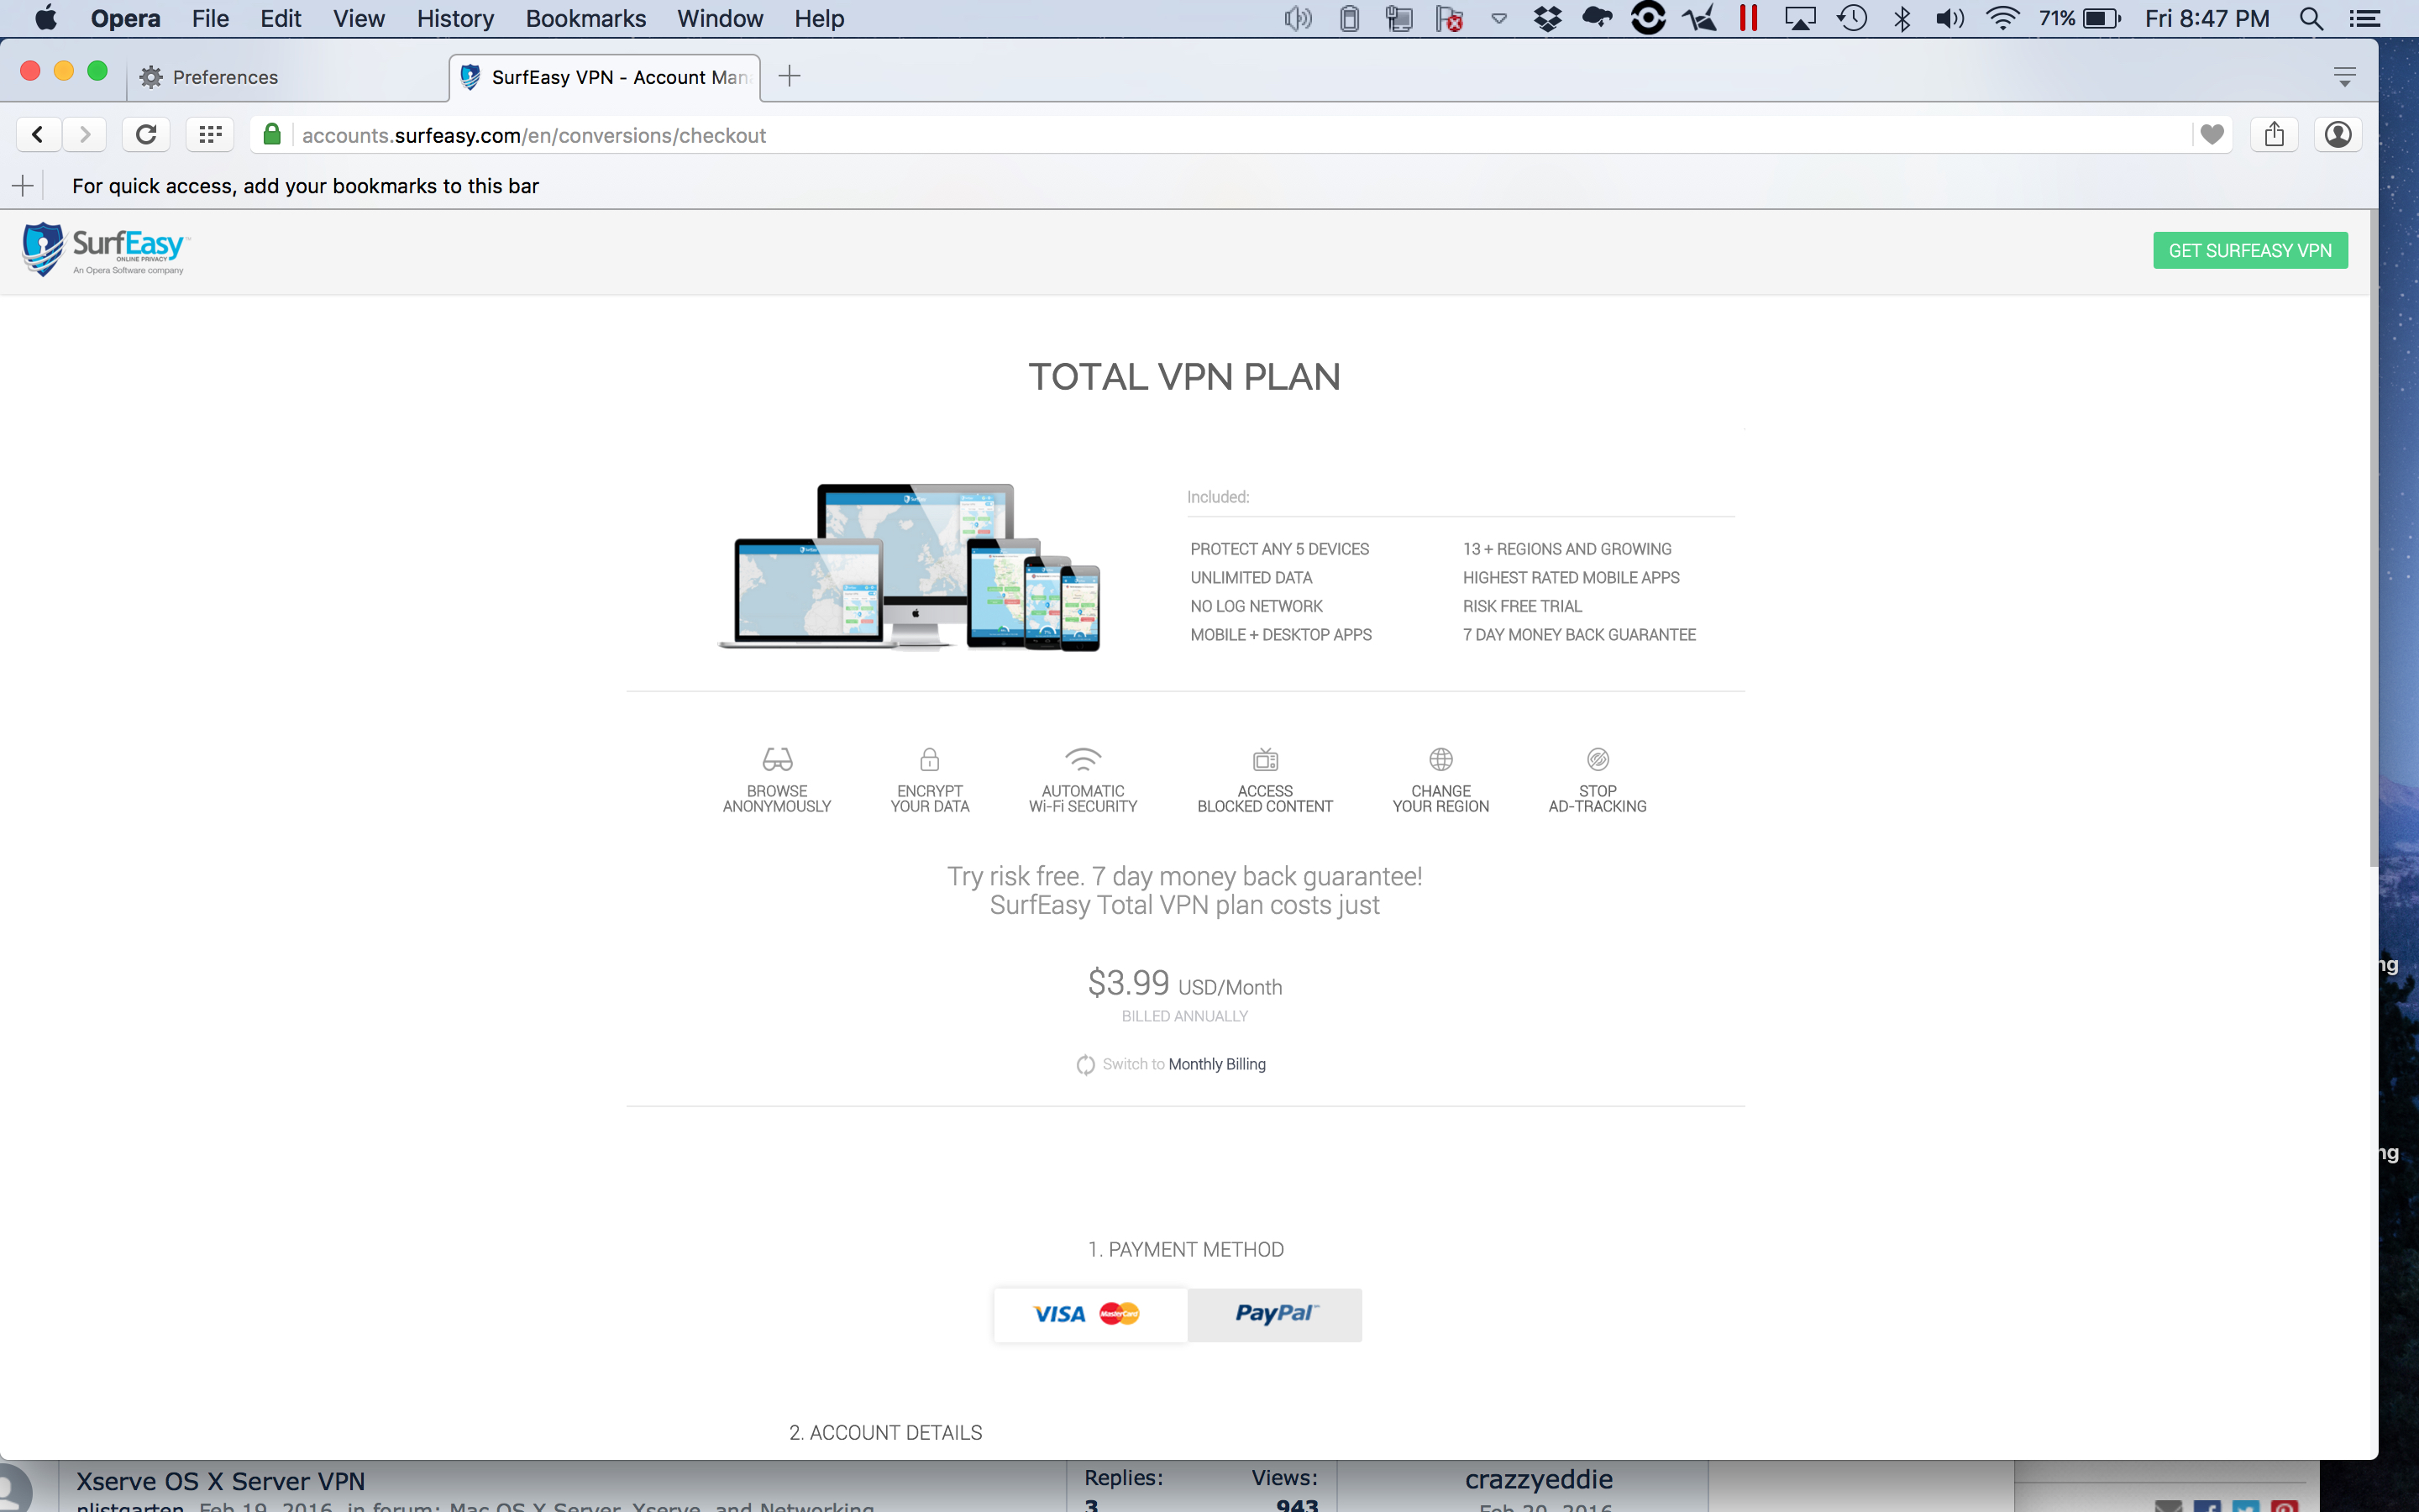Open the History menu
The width and height of the screenshot is (2419, 1512).
pyautogui.click(x=456, y=18)
